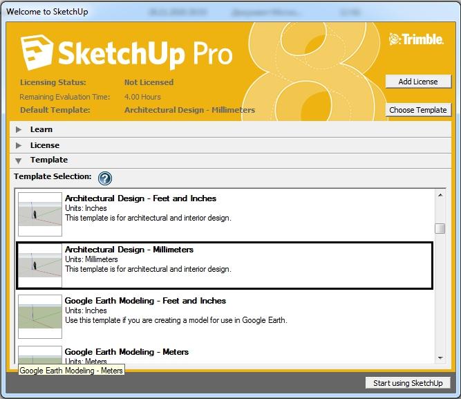Select Architectural Design - Millimeters thumbnail
The image size is (461, 399).
click(40, 266)
